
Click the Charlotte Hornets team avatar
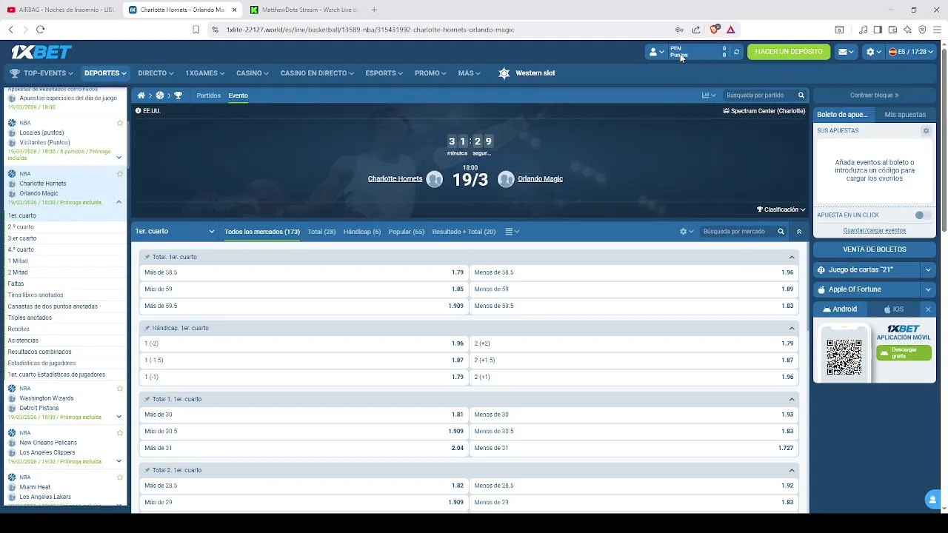tap(435, 179)
